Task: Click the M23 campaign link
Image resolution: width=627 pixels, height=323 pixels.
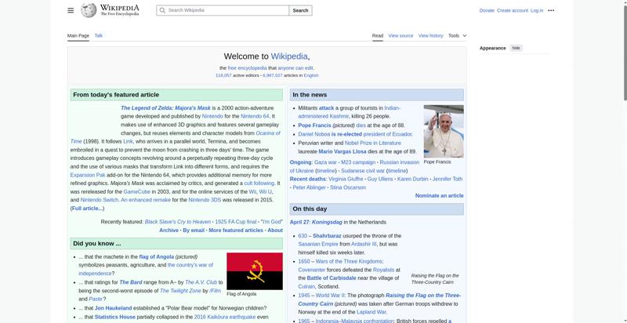Action: (358, 162)
